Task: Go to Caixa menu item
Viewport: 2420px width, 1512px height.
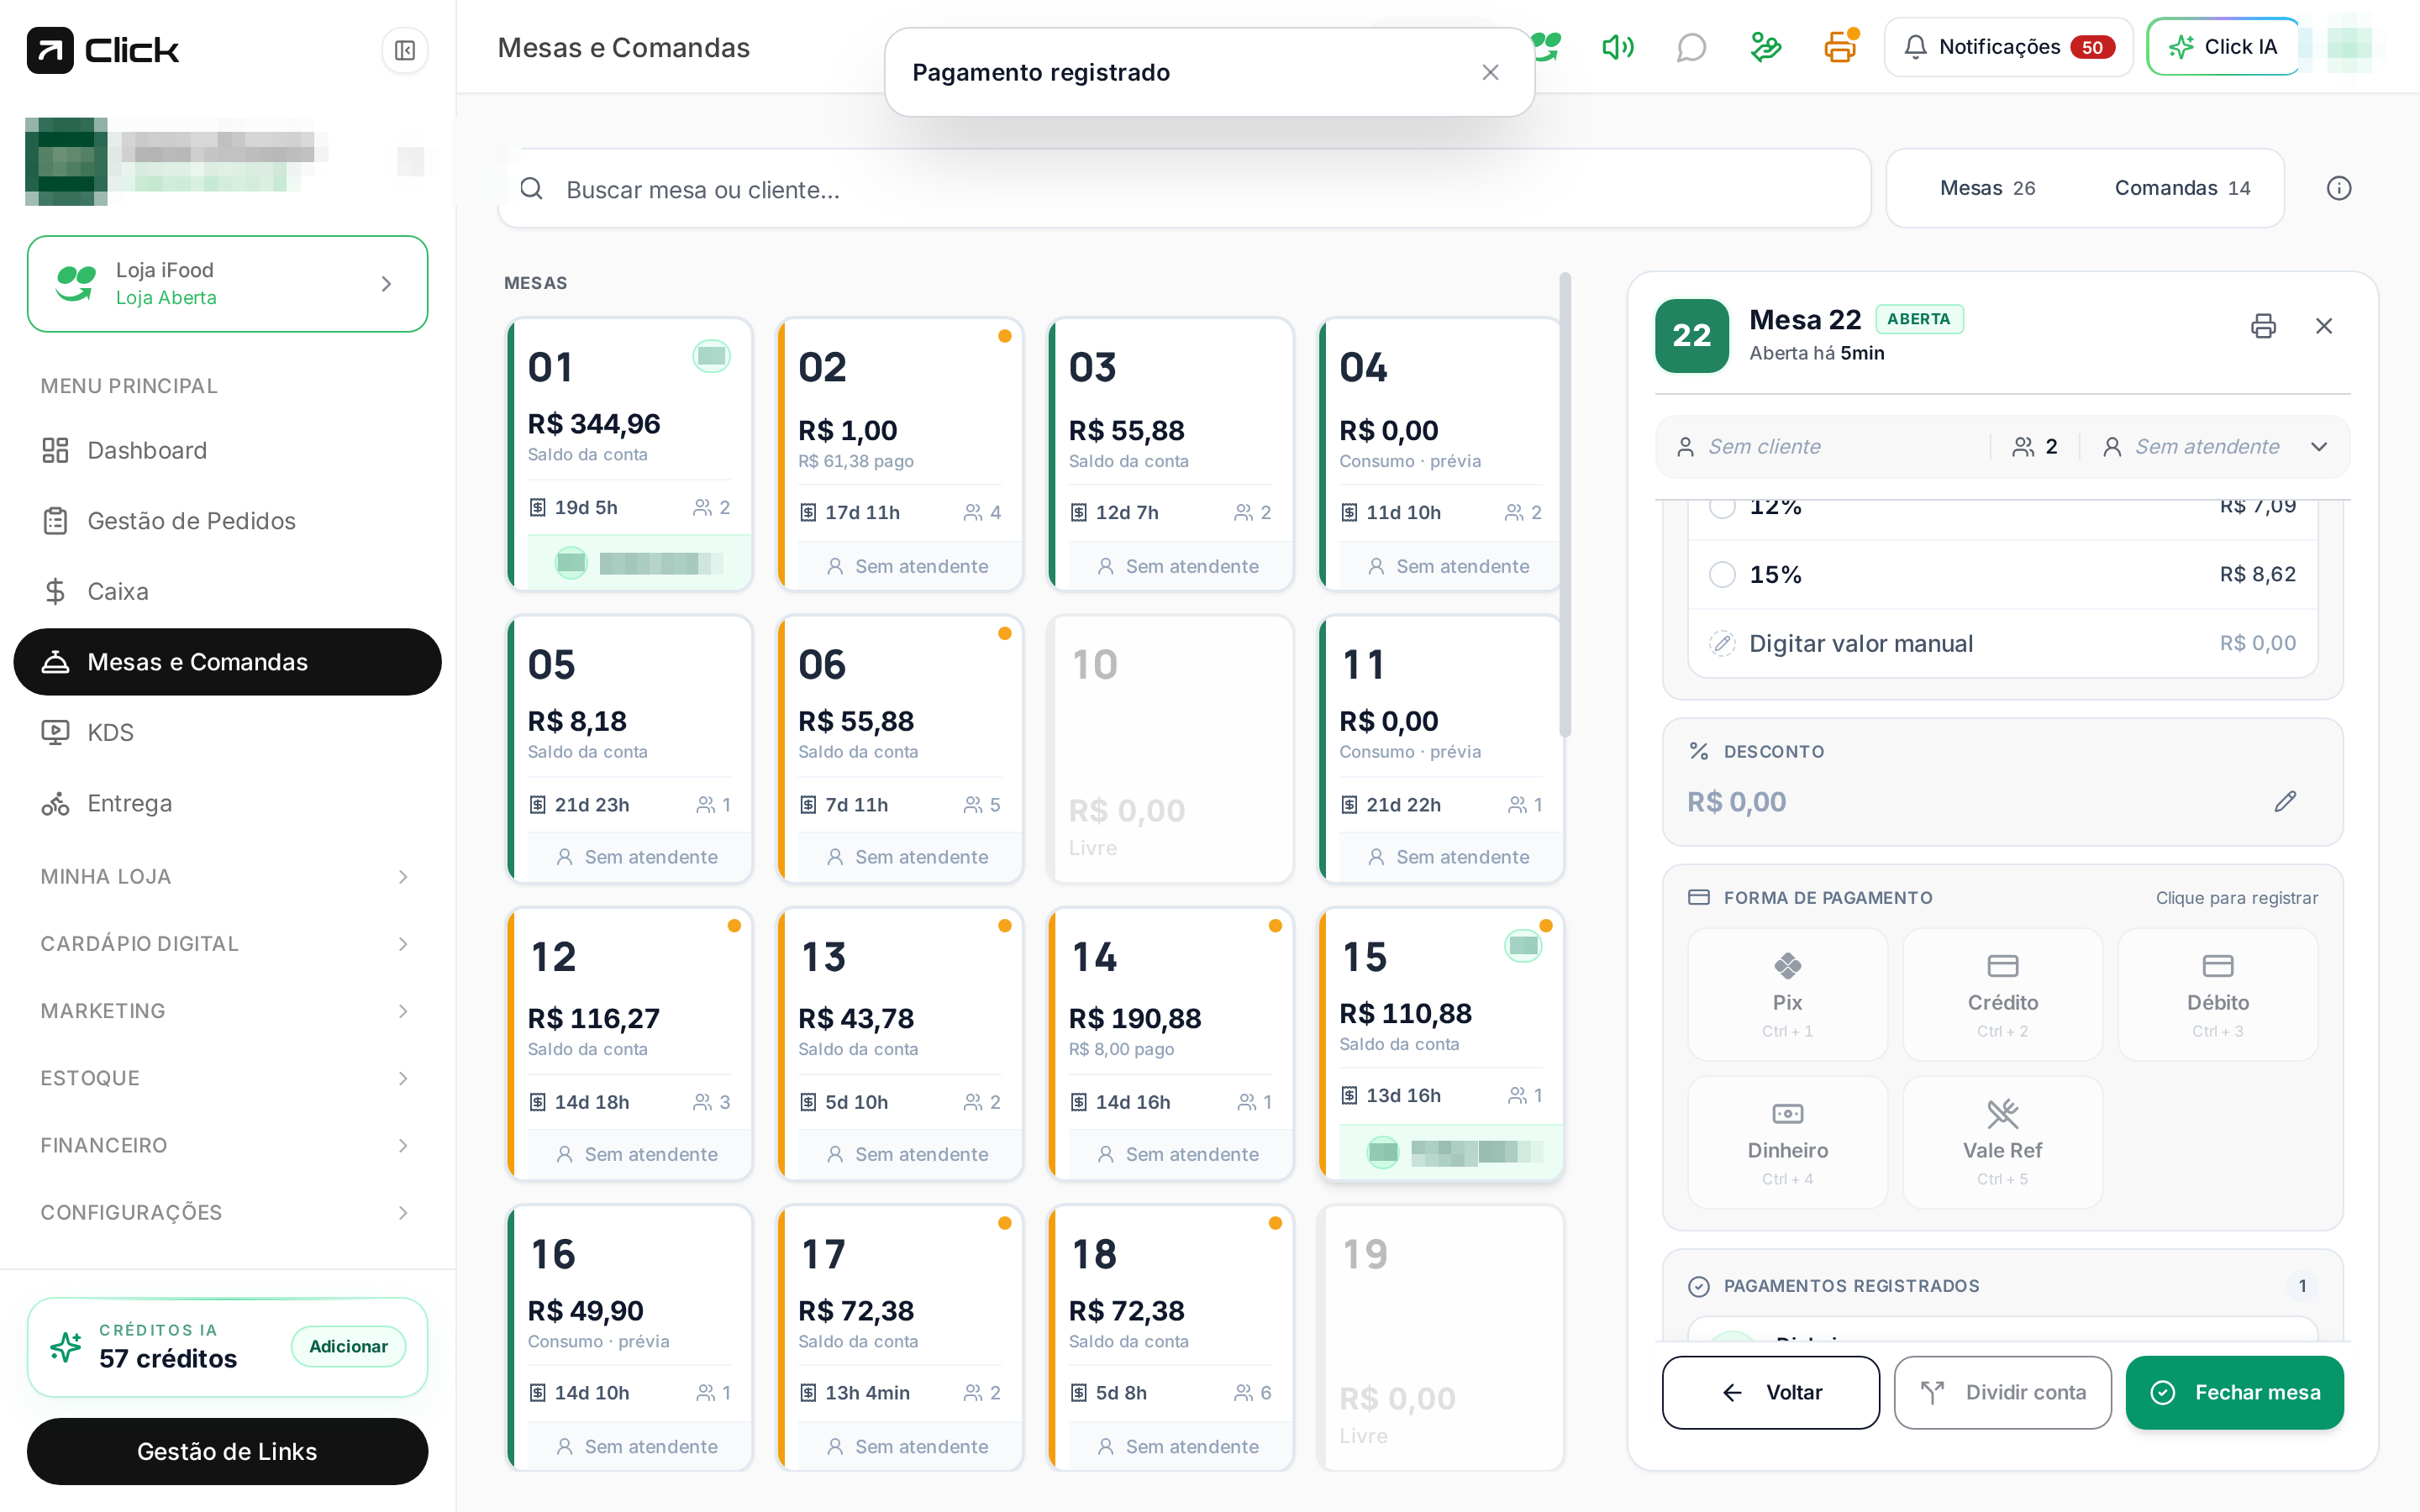Action: pyautogui.click(x=227, y=591)
